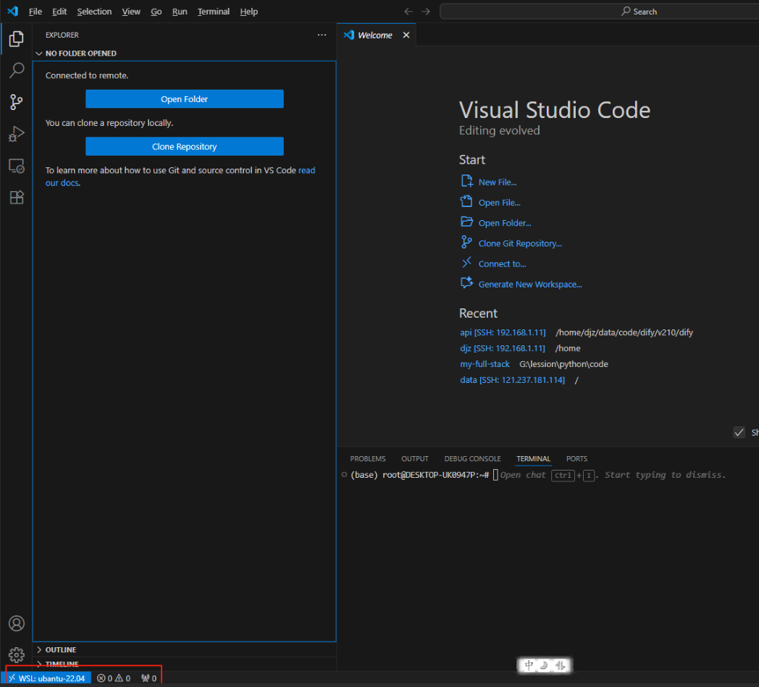Click the Generate New Workspace sparkle icon
759x687 pixels.
[x=466, y=282]
